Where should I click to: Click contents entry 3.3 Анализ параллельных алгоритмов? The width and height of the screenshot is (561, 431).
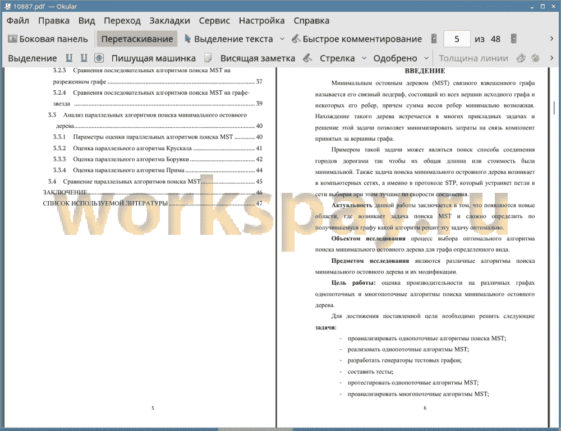[x=155, y=120]
